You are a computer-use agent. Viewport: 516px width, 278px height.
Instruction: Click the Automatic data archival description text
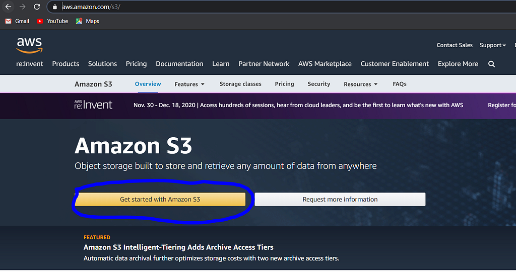[211, 258]
